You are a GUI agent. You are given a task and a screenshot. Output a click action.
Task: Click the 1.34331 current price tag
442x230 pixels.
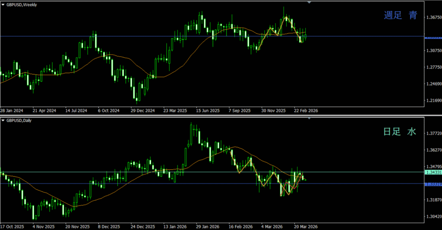tap(433, 172)
